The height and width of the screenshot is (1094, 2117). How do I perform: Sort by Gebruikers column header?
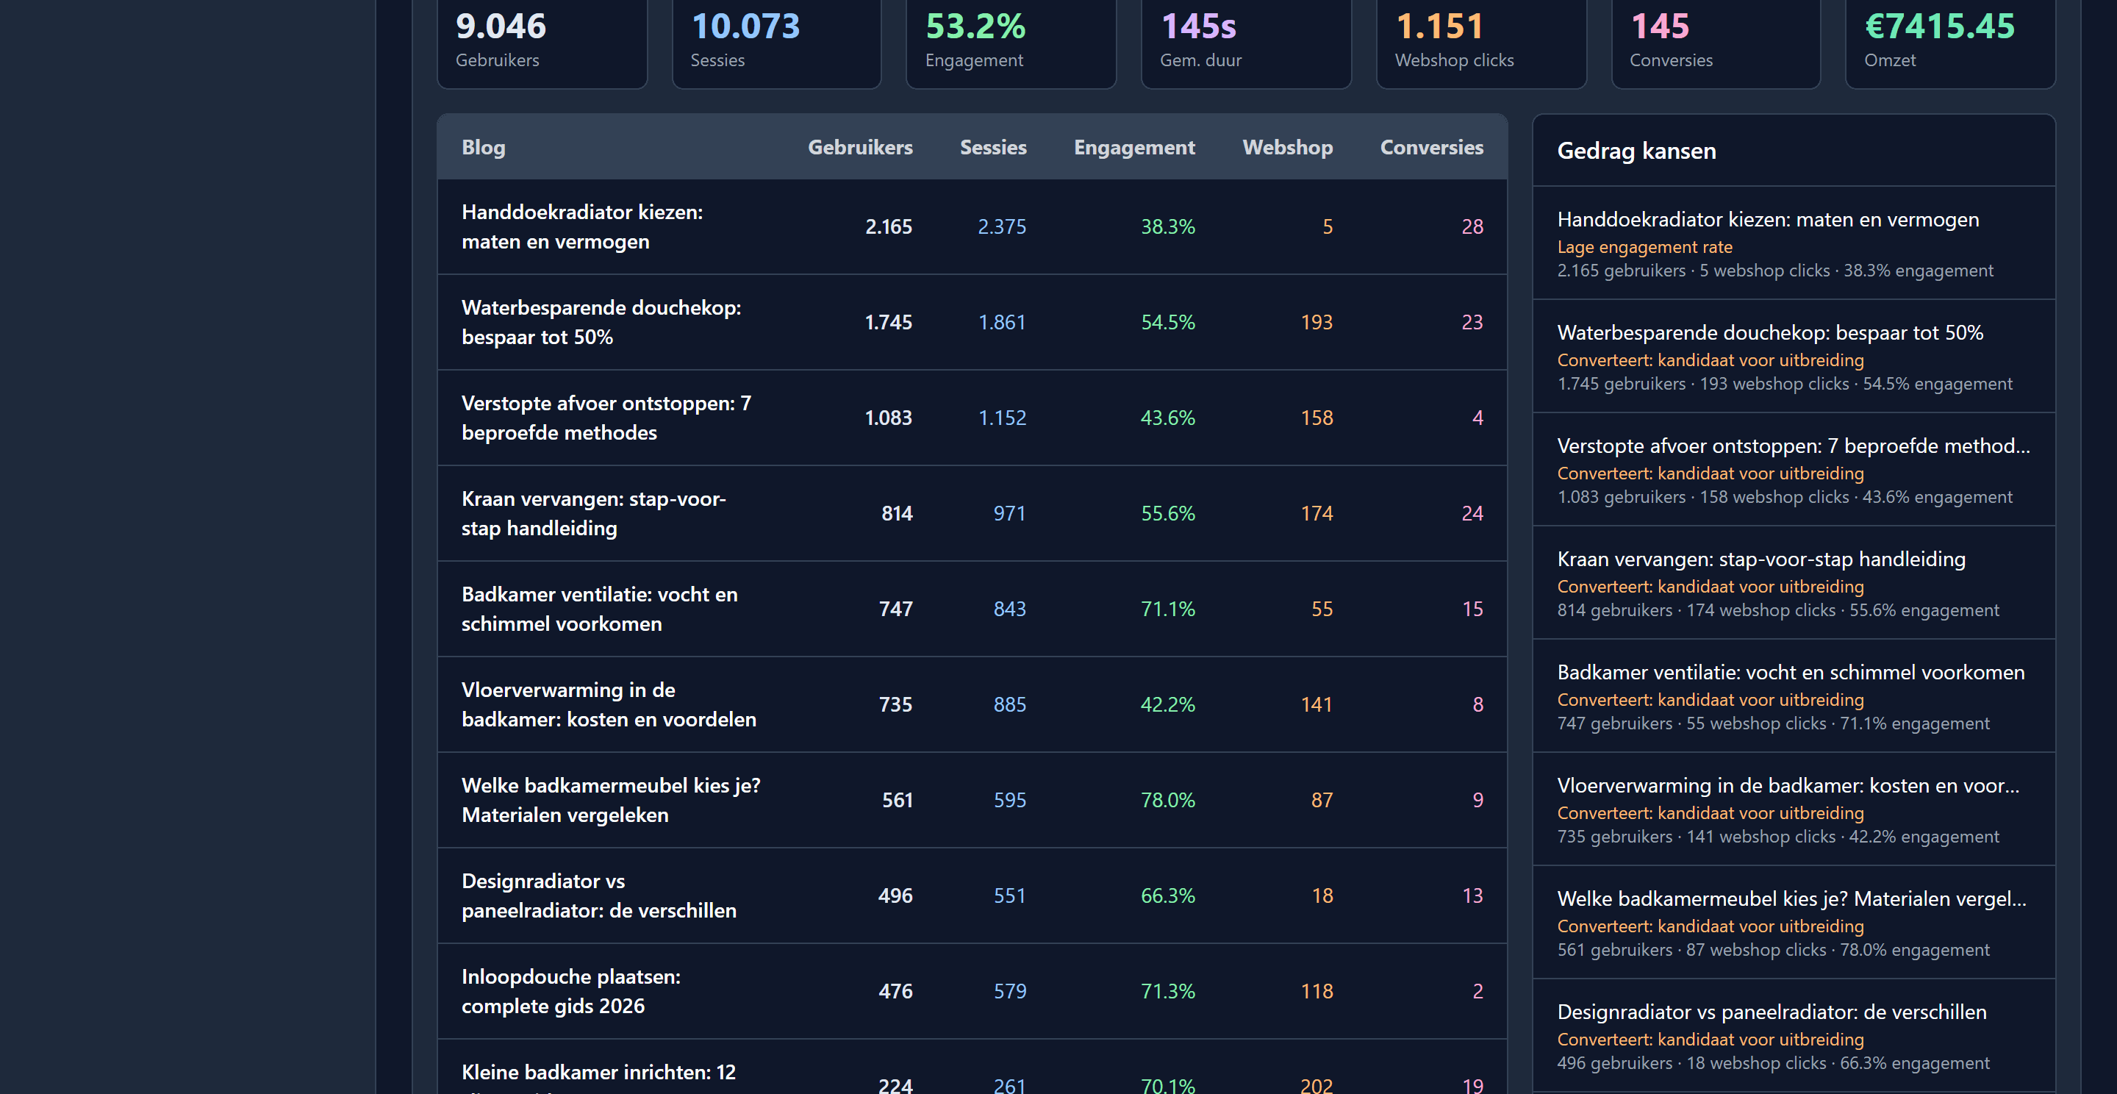coord(859,147)
